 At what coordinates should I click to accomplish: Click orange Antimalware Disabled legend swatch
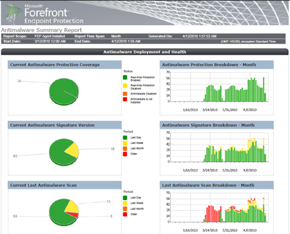click(x=125, y=94)
